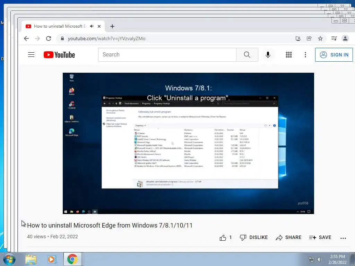Open a new tab with plus button
Screen dimensions: 355x266
[x=112, y=26]
